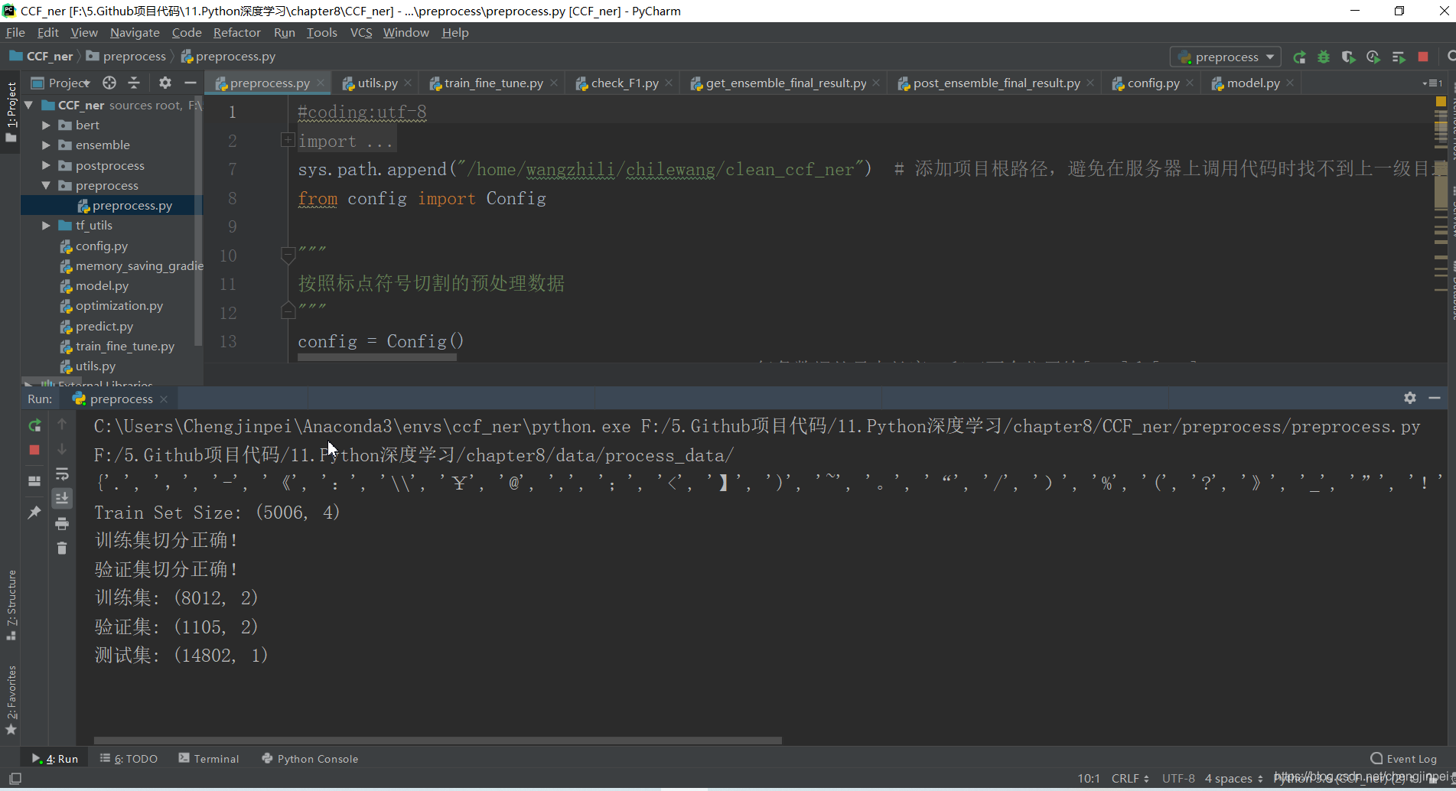1456x791 pixels.
Task: Open predict.py in project tree
Action: (x=104, y=327)
